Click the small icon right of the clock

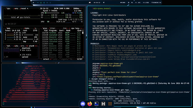(104, 3)
